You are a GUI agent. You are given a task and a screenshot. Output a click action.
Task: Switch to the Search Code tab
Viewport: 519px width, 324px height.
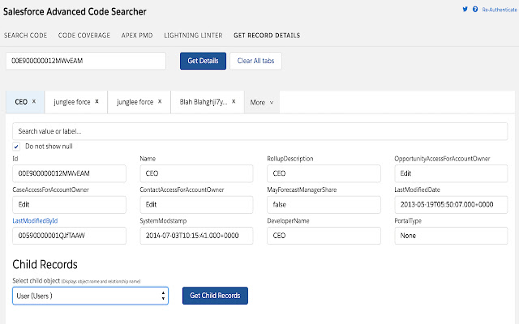coord(25,36)
